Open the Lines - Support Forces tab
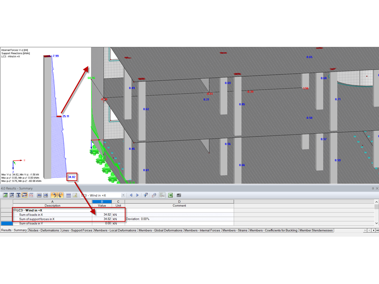 pyautogui.click(x=77, y=230)
